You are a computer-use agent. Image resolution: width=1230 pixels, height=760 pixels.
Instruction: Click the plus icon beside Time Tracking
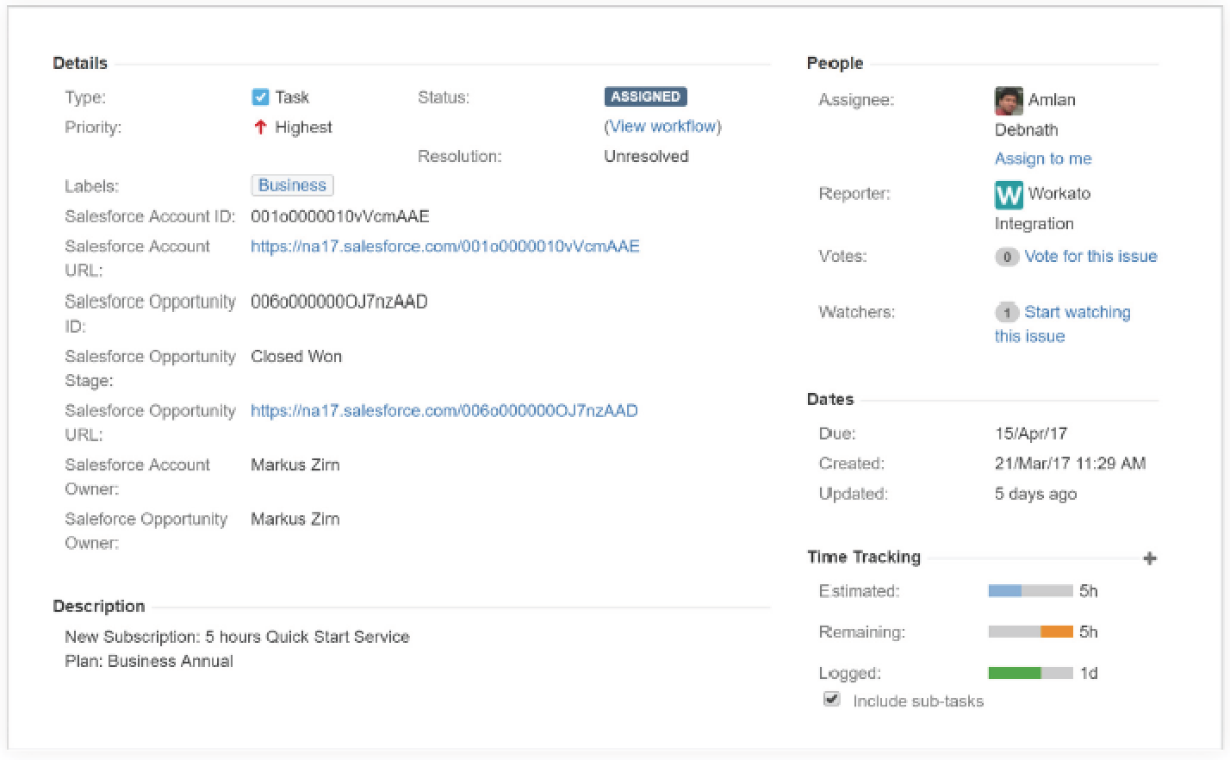[1149, 558]
